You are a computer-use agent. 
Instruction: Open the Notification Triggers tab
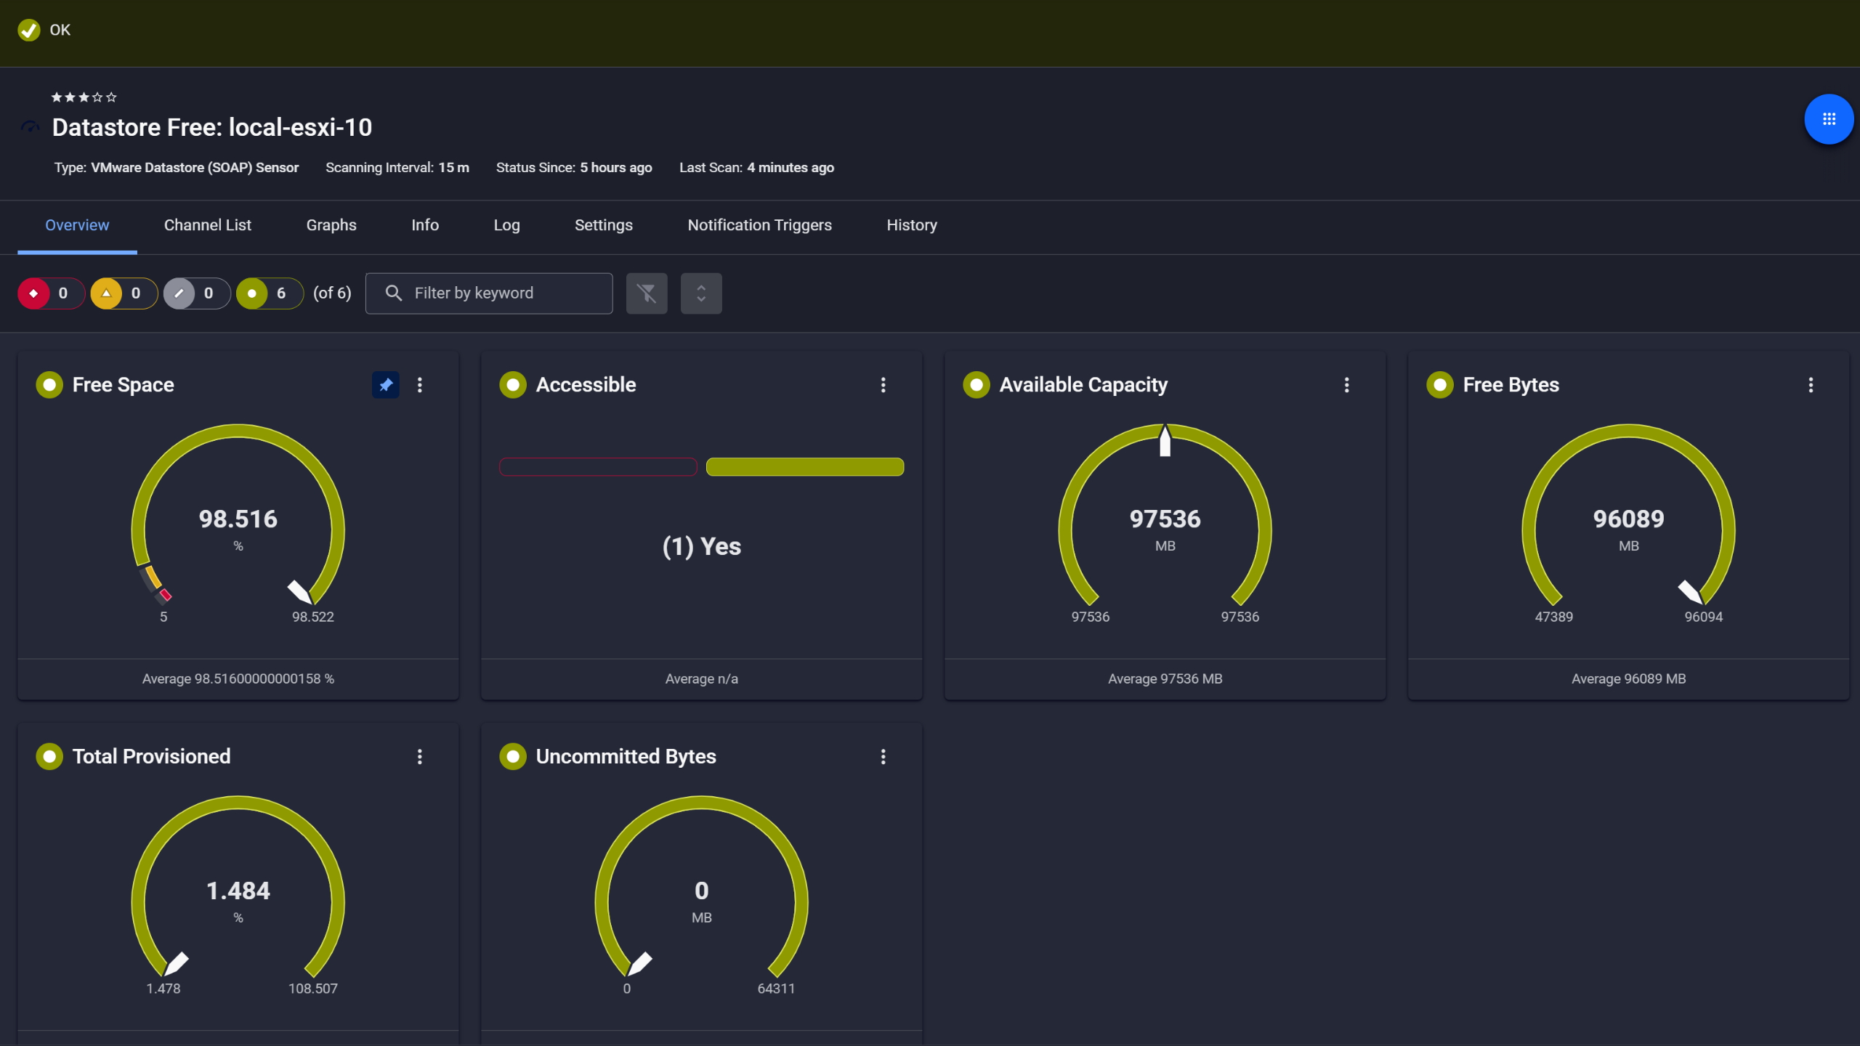click(760, 225)
